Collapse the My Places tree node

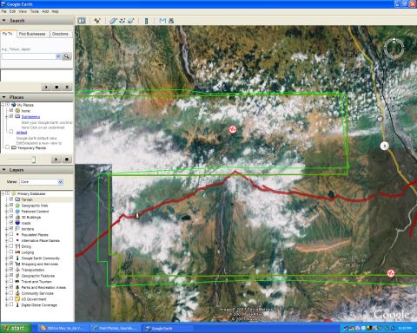[3, 105]
